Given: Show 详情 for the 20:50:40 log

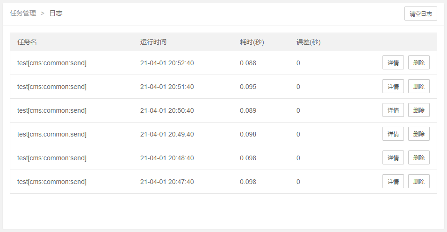Looking at the screenshot, I should 393,110.
